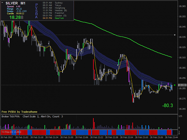Select the white circle marker on upper dashed line
Viewport: 187px width, 140px height.
[x=175, y=35]
